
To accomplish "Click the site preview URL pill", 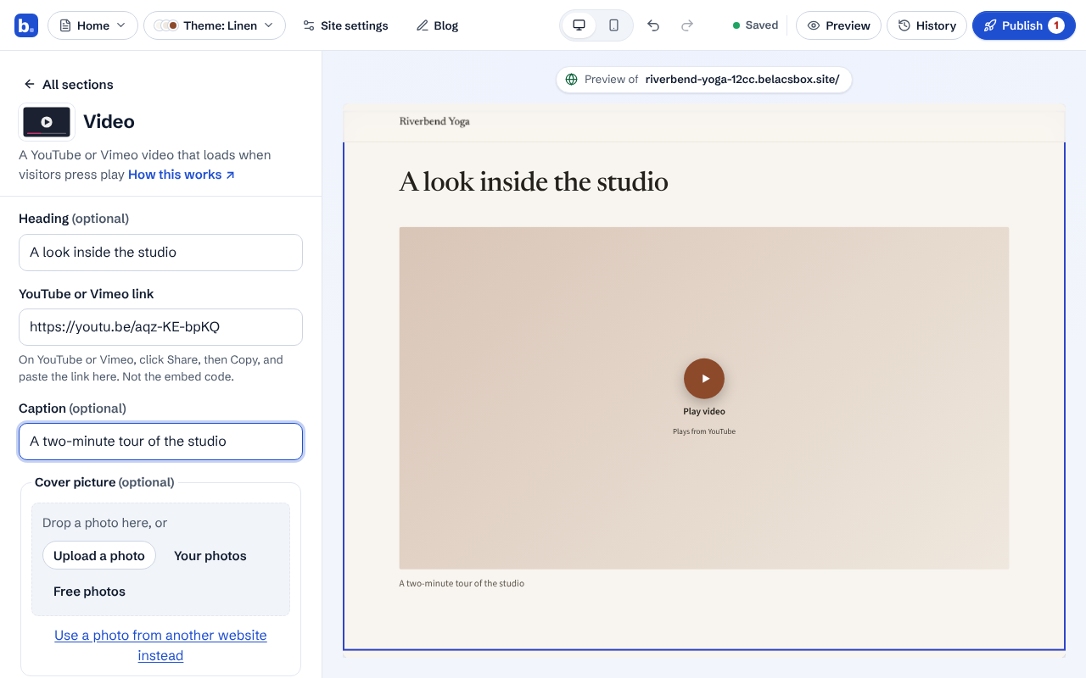I will 703,80.
